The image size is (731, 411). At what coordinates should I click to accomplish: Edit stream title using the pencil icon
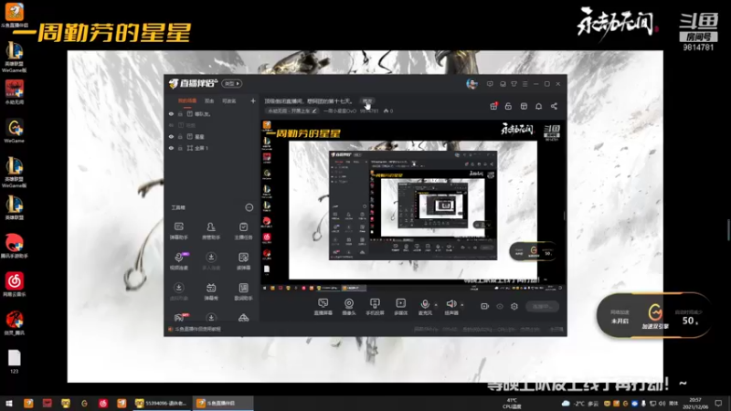(x=314, y=111)
